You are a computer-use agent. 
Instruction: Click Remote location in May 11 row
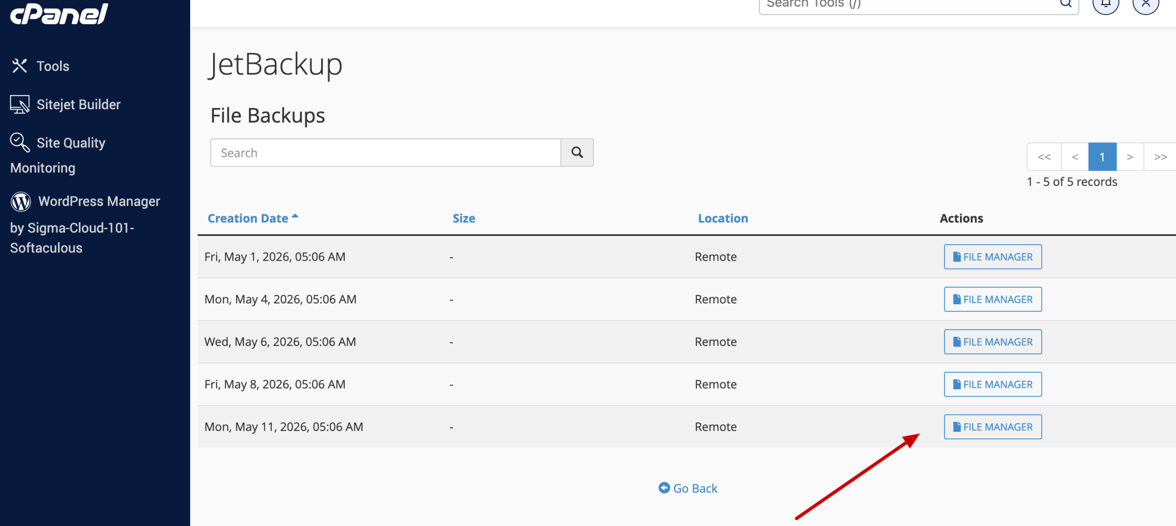[716, 427]
